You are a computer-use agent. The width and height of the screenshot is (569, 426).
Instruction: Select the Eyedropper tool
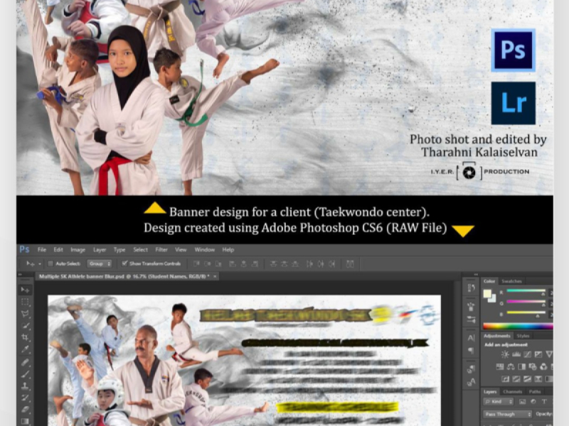pyautogui.click(x=25, y=349)
